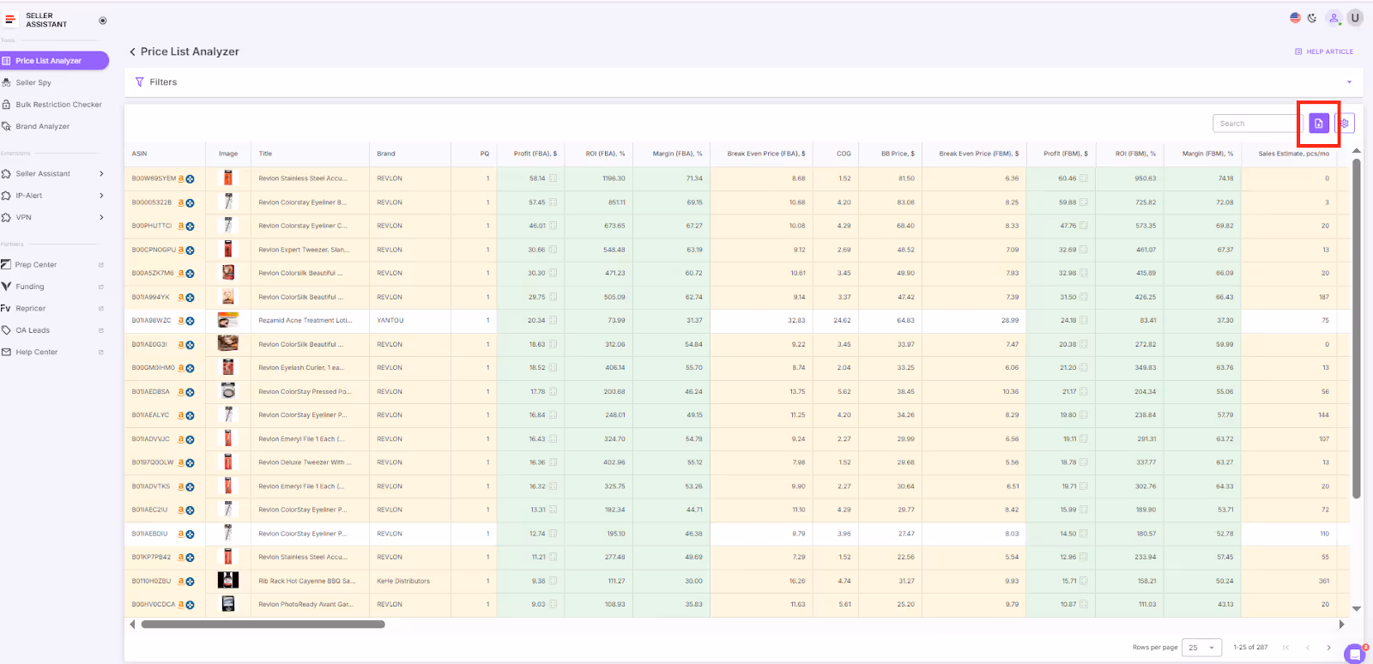Click the Help Article book icon
Viewport: 1373px width, 664px height.
(x=1298, y=51)
